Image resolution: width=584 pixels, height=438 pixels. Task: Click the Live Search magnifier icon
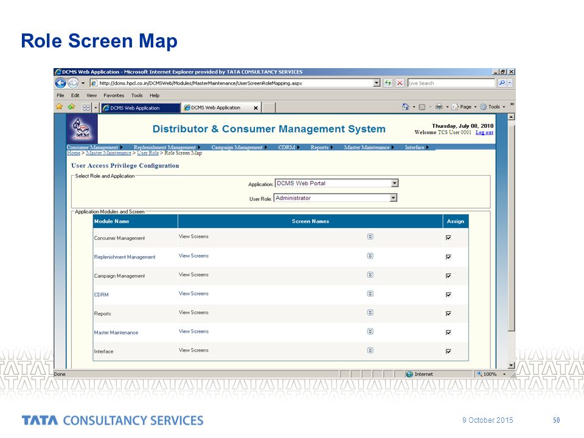tap(502, 83)
